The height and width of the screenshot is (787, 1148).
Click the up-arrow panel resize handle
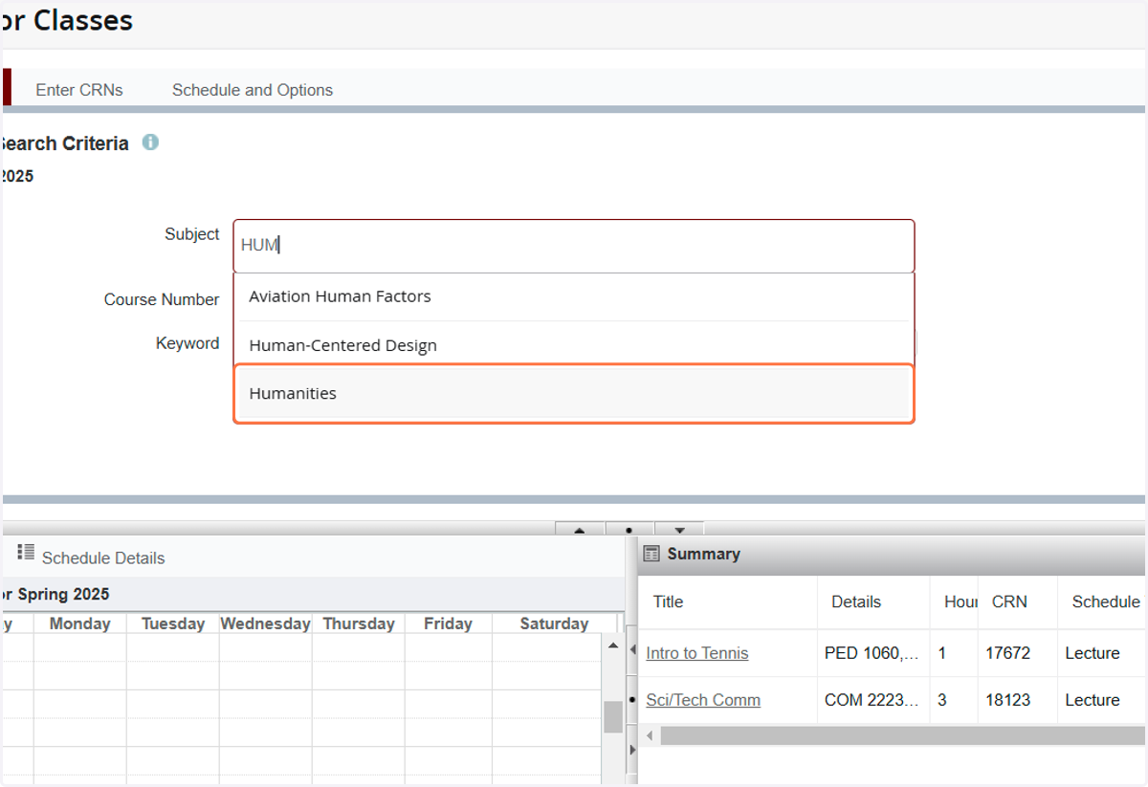[x=580, y=529]
